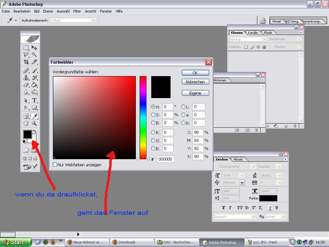Click the Clone Stamp tool
This screenshot has width=329, height=247.
click(26, 78)
